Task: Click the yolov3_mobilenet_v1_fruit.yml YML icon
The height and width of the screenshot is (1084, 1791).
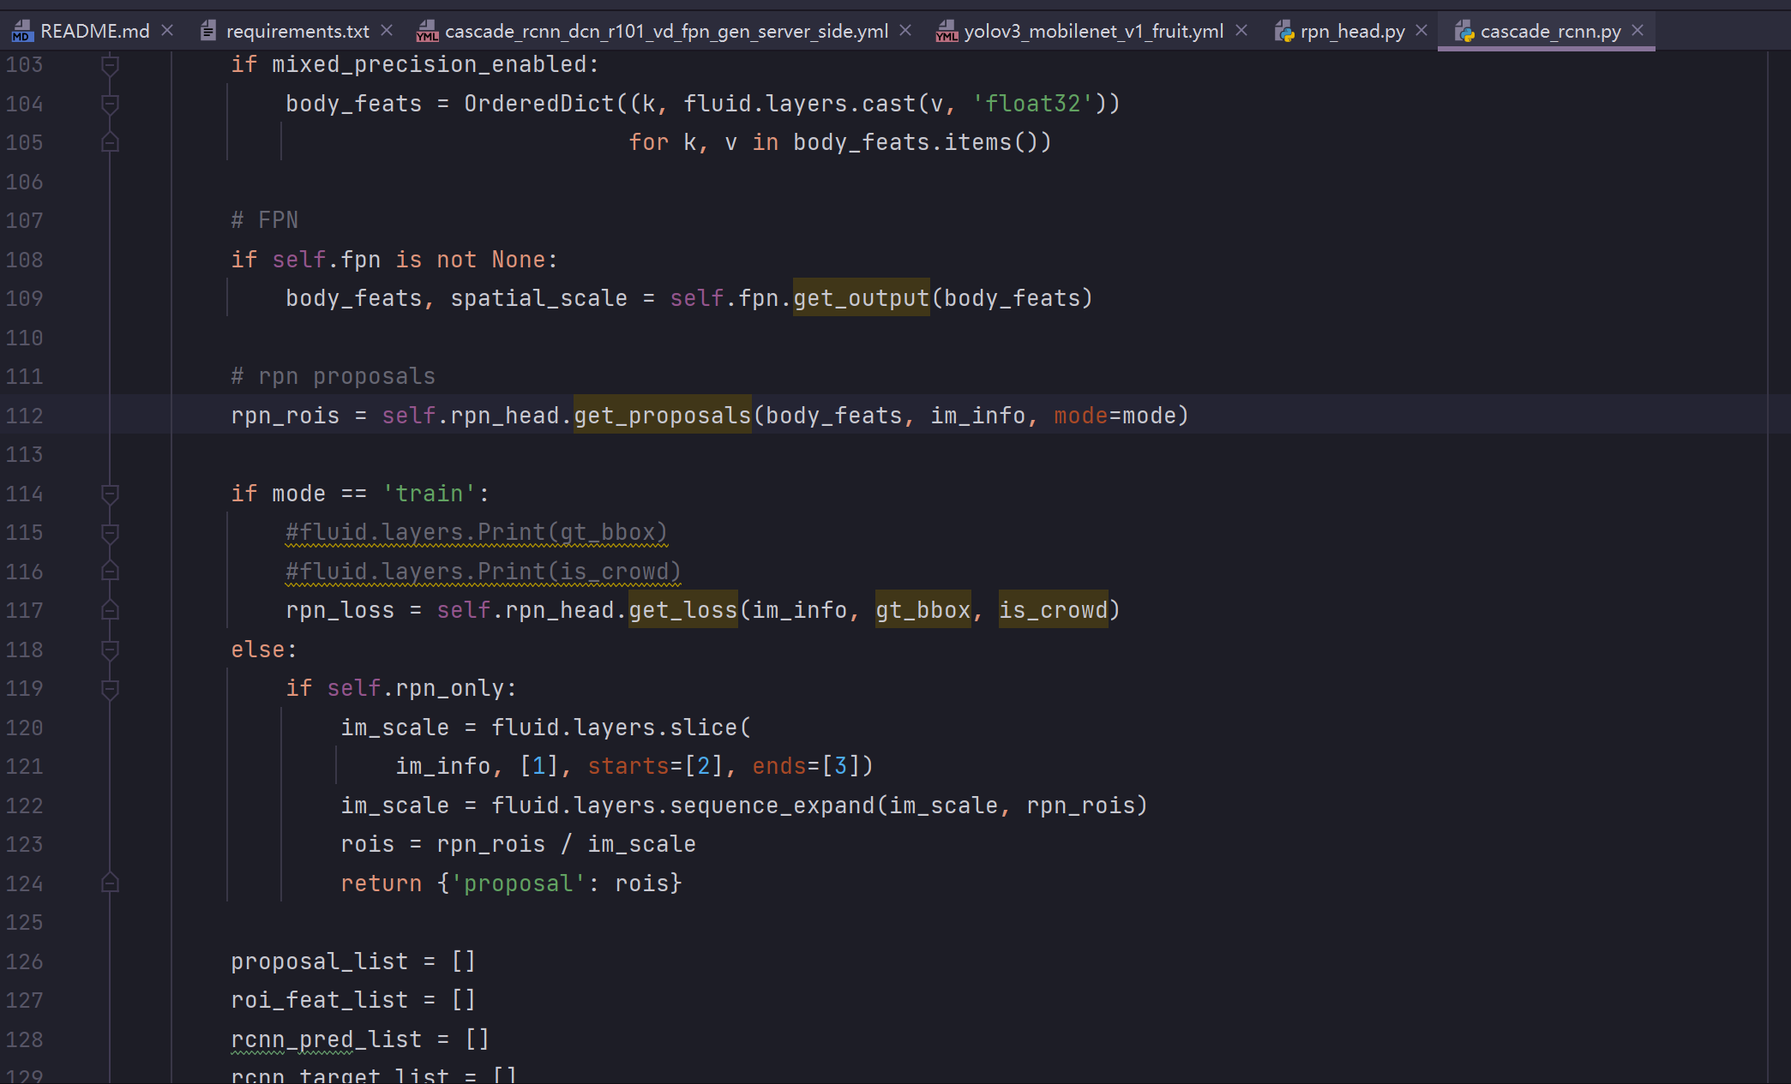Action: pyautogui.click(x=947, y=32)
